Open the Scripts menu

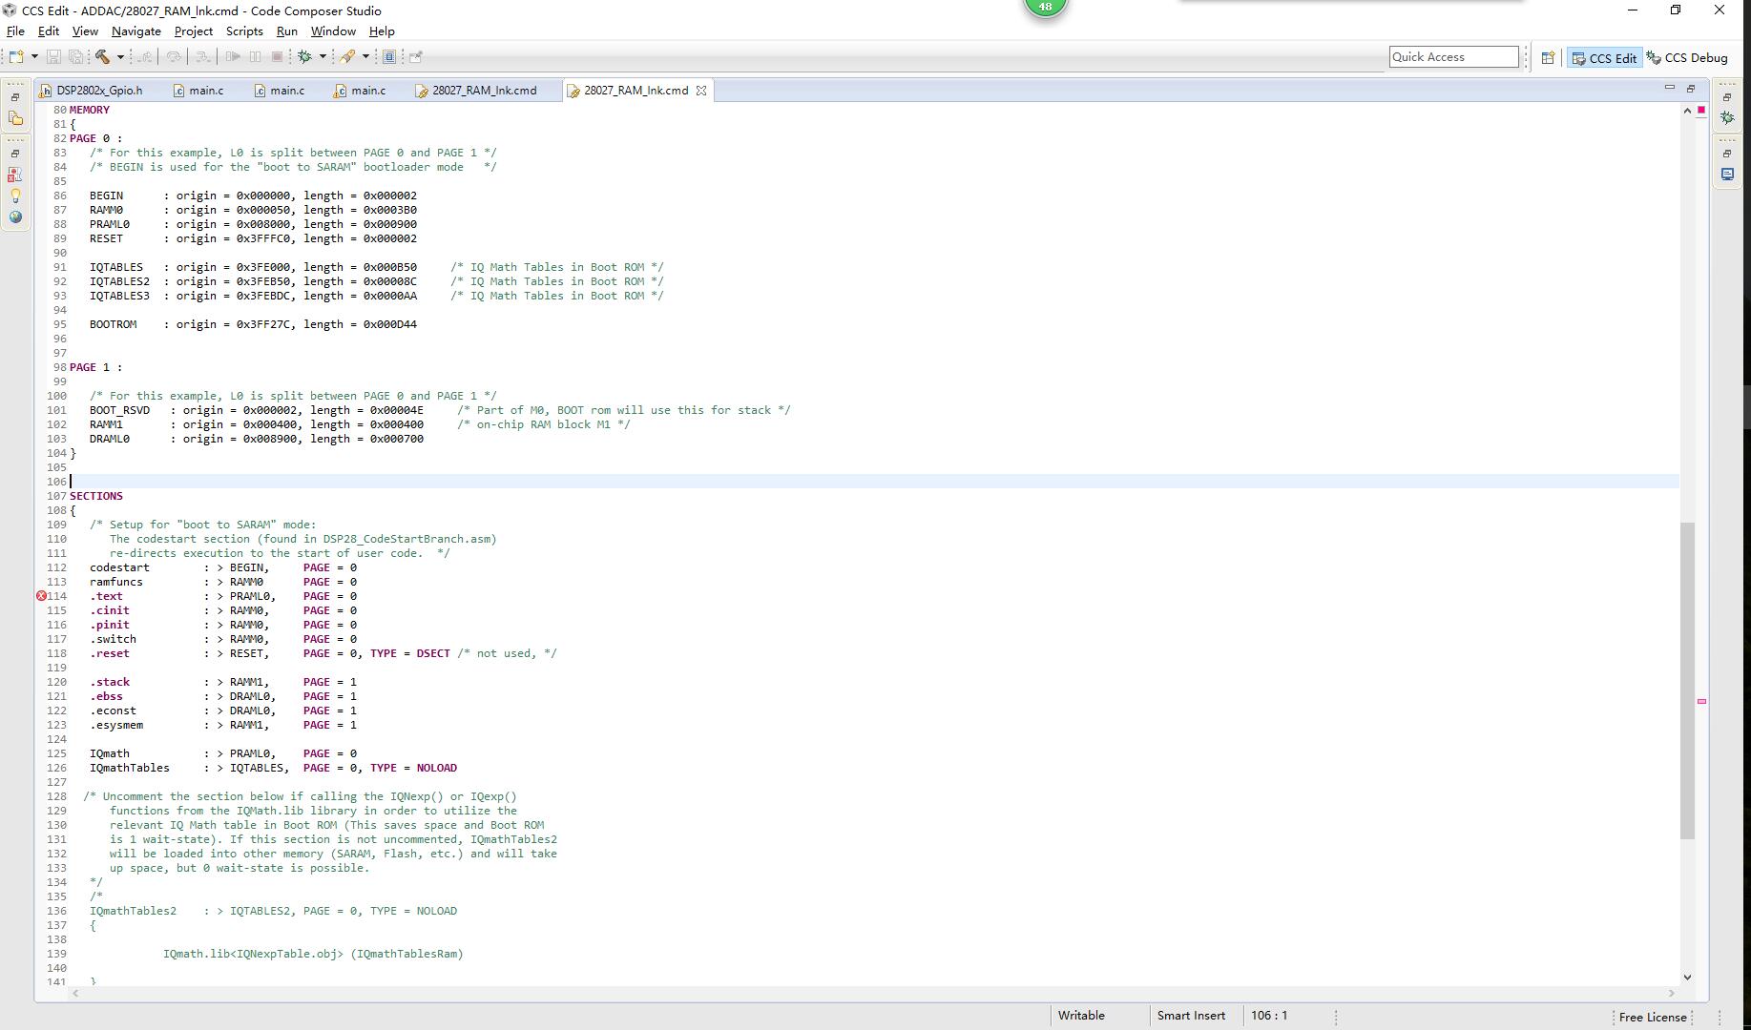coord(244,31)
